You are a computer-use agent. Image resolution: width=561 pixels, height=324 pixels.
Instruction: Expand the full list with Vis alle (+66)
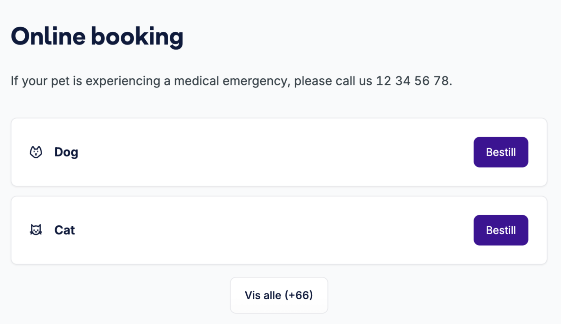click(279, 295)
